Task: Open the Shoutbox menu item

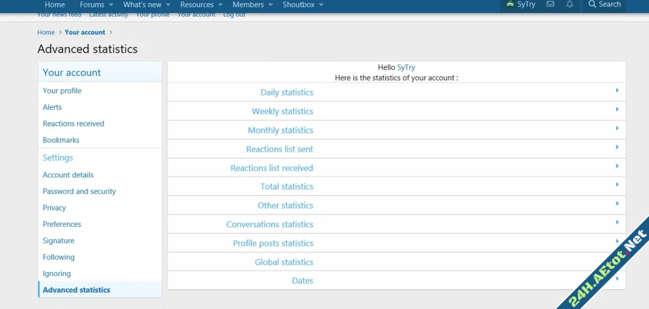Action: click(x=298, y=5)
